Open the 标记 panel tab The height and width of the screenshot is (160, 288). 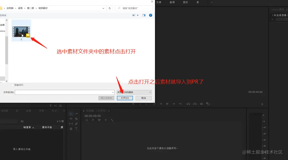(54, 111)
